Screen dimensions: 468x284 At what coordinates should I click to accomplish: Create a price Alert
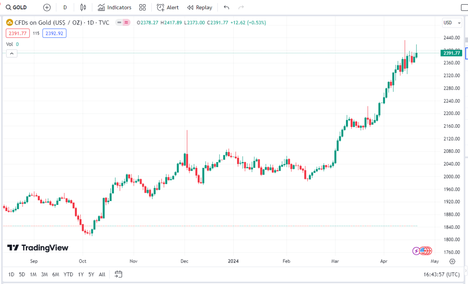[168, 7]
